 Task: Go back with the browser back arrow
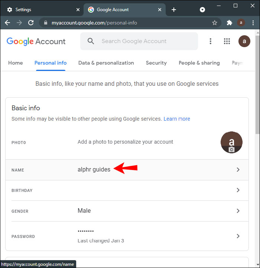[x=7, y=23]
